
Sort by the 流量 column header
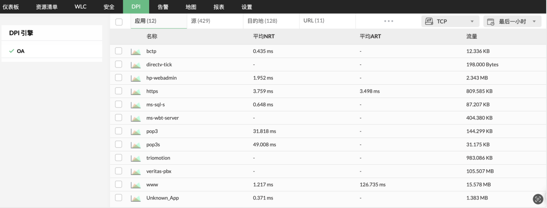point(466,37)
